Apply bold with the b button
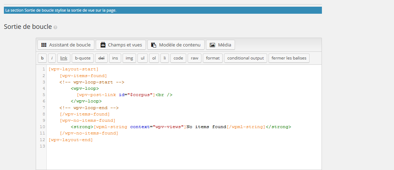 [42, 58]
